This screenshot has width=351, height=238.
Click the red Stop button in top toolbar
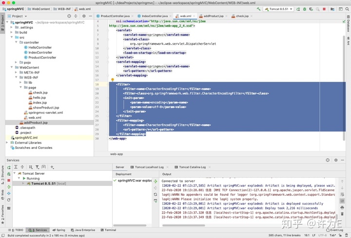[x=324, y=9]
